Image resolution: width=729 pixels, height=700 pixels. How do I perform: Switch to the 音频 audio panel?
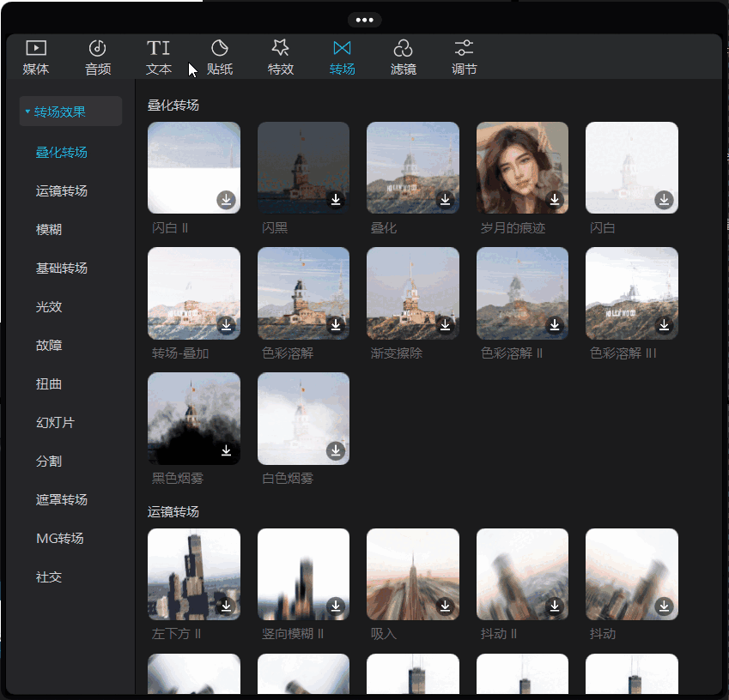tap(97, 57)
